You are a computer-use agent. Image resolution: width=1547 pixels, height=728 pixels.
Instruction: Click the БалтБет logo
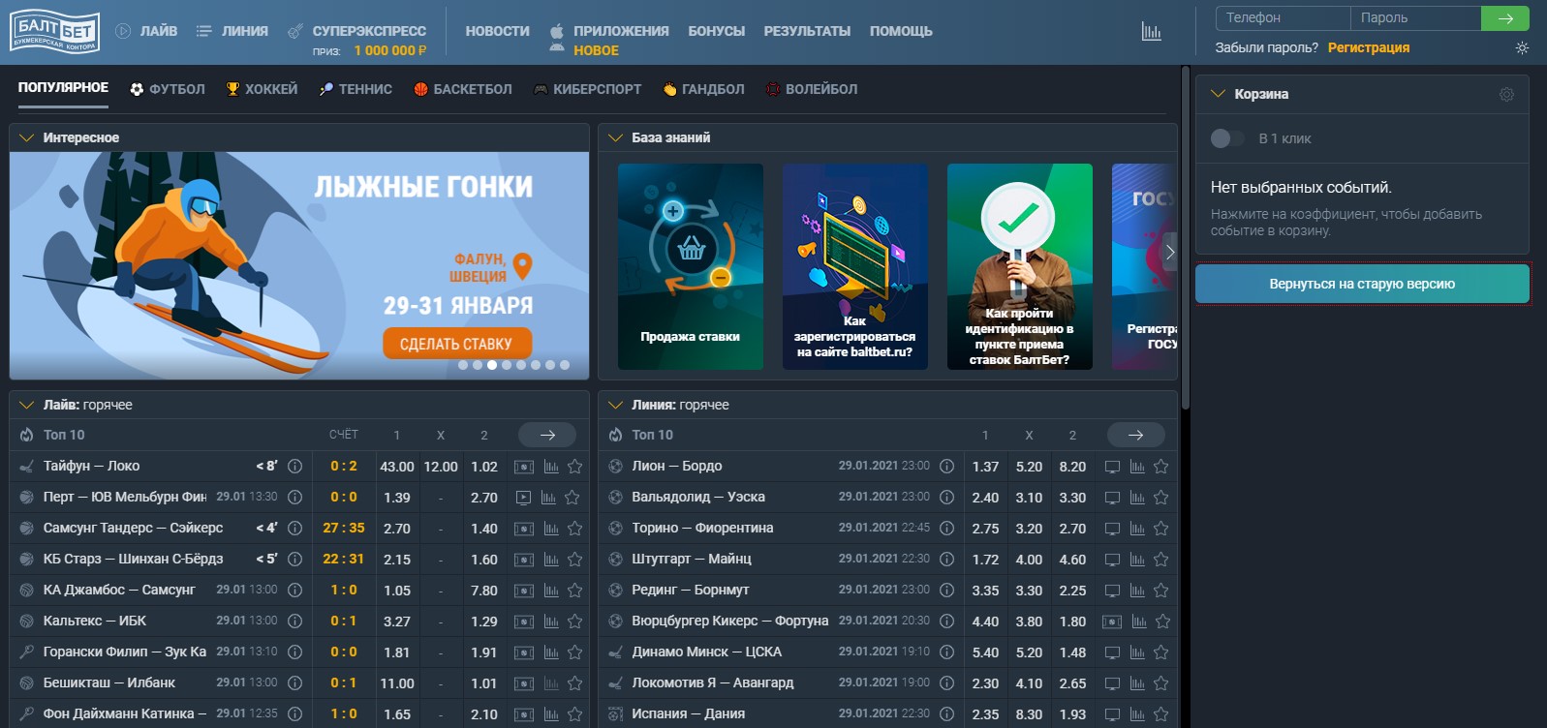coord(54,32)
